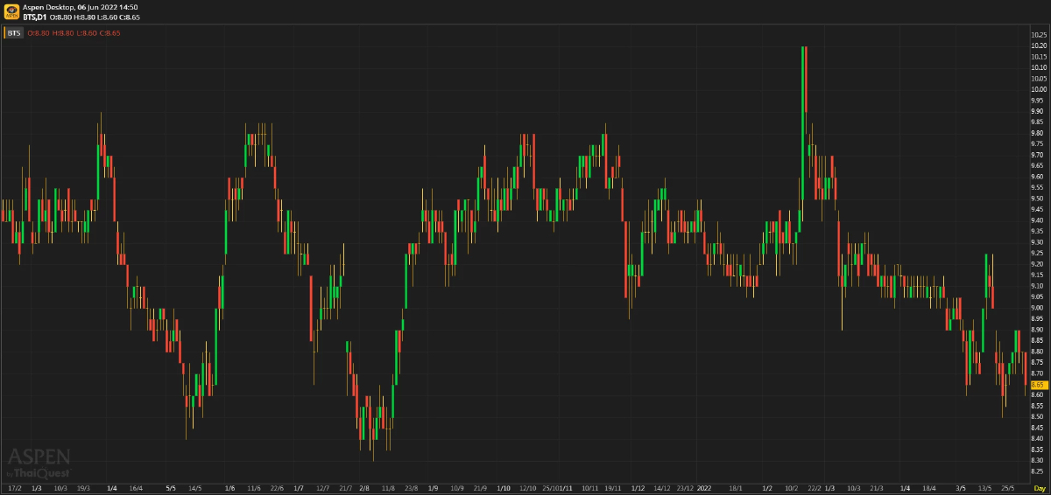
Task: Click the 18/4 date axis label
Action: (929, 487)
